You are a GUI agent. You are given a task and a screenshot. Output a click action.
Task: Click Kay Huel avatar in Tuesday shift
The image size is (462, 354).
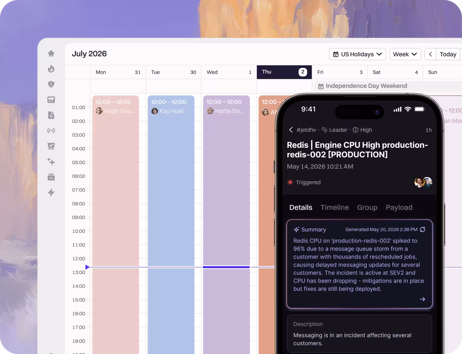coord(155,111)
